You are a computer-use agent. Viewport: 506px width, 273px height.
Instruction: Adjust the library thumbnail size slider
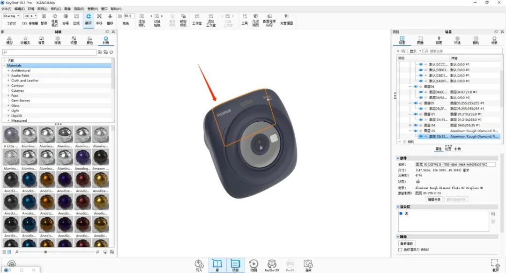(45, 252)
